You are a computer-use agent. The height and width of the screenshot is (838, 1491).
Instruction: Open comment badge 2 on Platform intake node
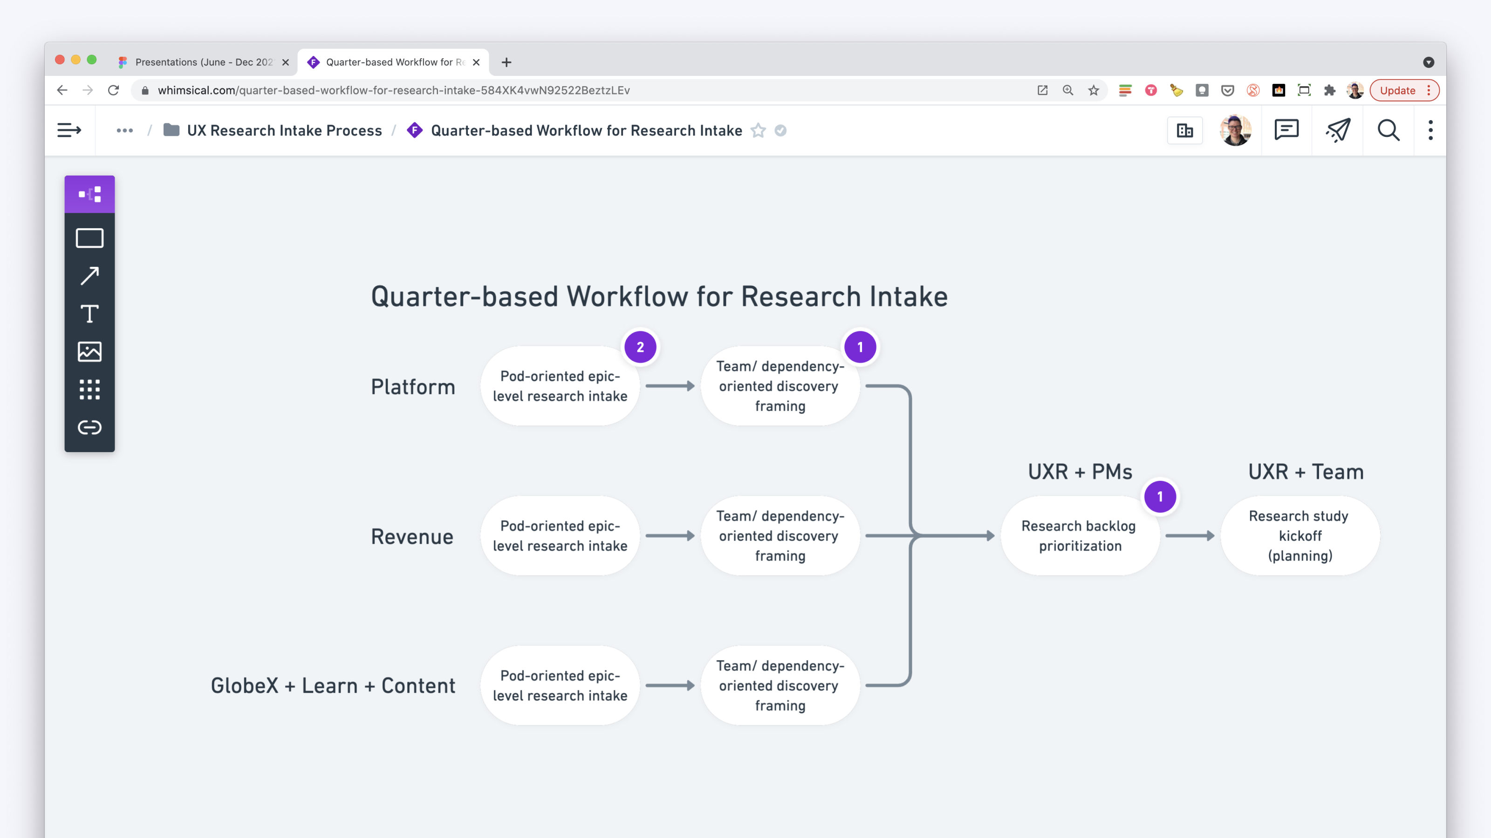click(x=640, y=347)
